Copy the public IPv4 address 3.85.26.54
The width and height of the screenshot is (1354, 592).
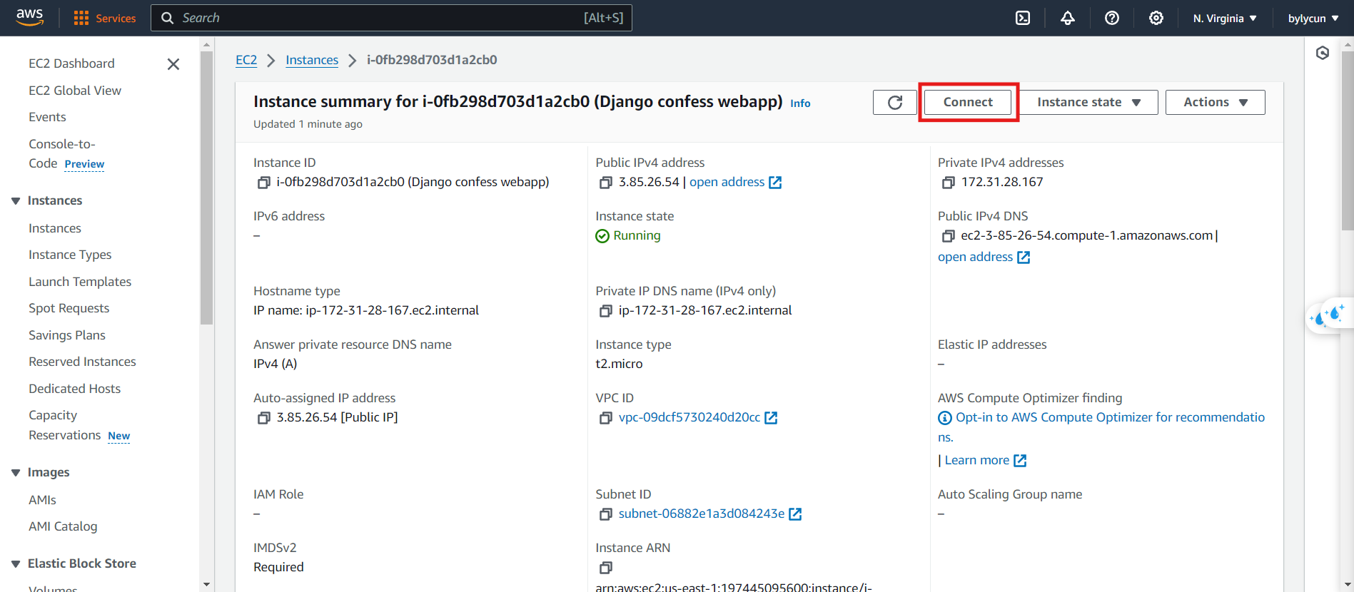coord(605,183)
